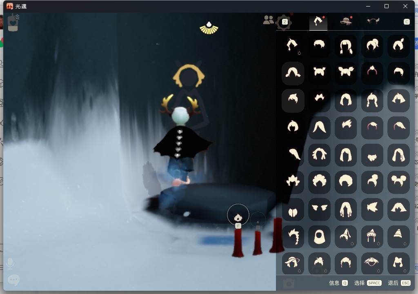Choose the two wing tufts hairstyle
The height and width of the screenshot is (294, 418).
319,209
